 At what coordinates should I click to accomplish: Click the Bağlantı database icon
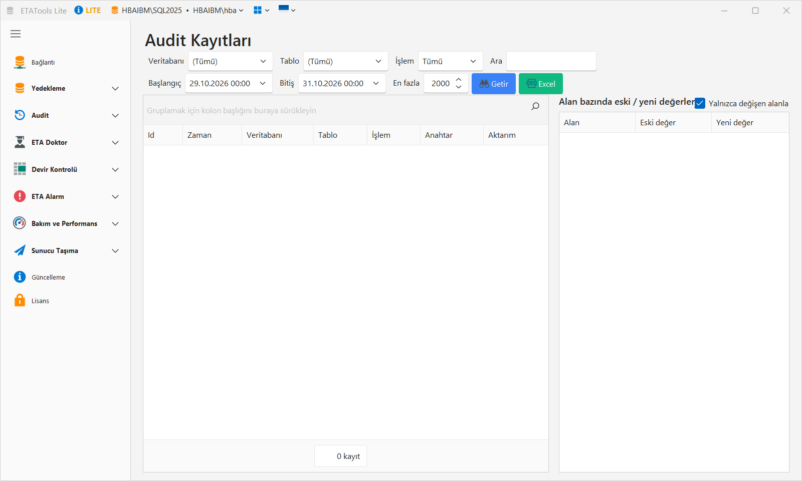coord(20,62)
